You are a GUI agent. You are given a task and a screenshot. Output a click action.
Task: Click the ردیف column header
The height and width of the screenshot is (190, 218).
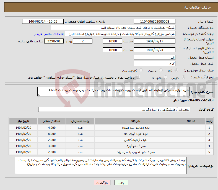[x=209, y=121]
